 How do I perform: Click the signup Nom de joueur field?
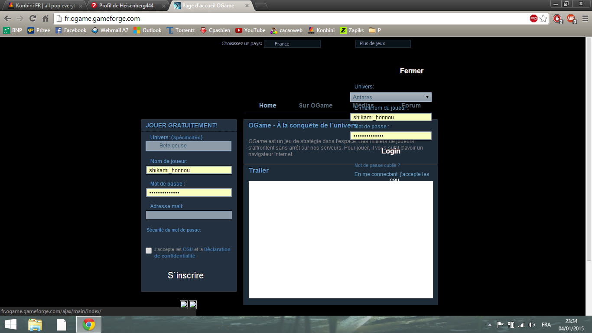(x=189, y=170)
